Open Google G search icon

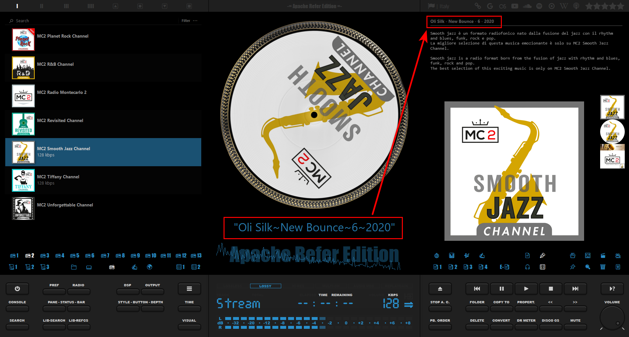(490, 6)
